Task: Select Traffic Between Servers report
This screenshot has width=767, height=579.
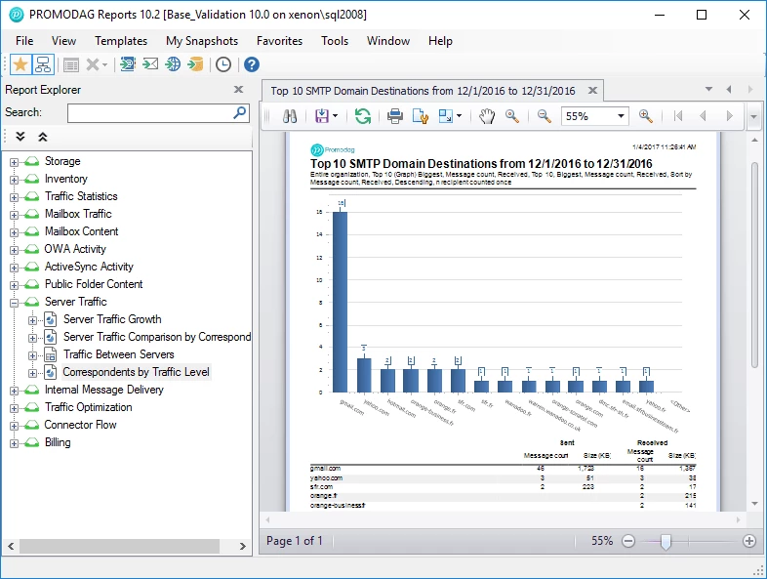Action: (118, 354)
